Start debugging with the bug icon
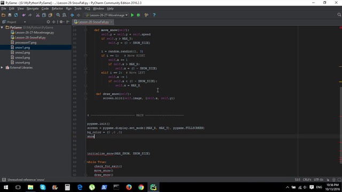The width and height of the screenshot is (342, 192). [x=138, y=15]
